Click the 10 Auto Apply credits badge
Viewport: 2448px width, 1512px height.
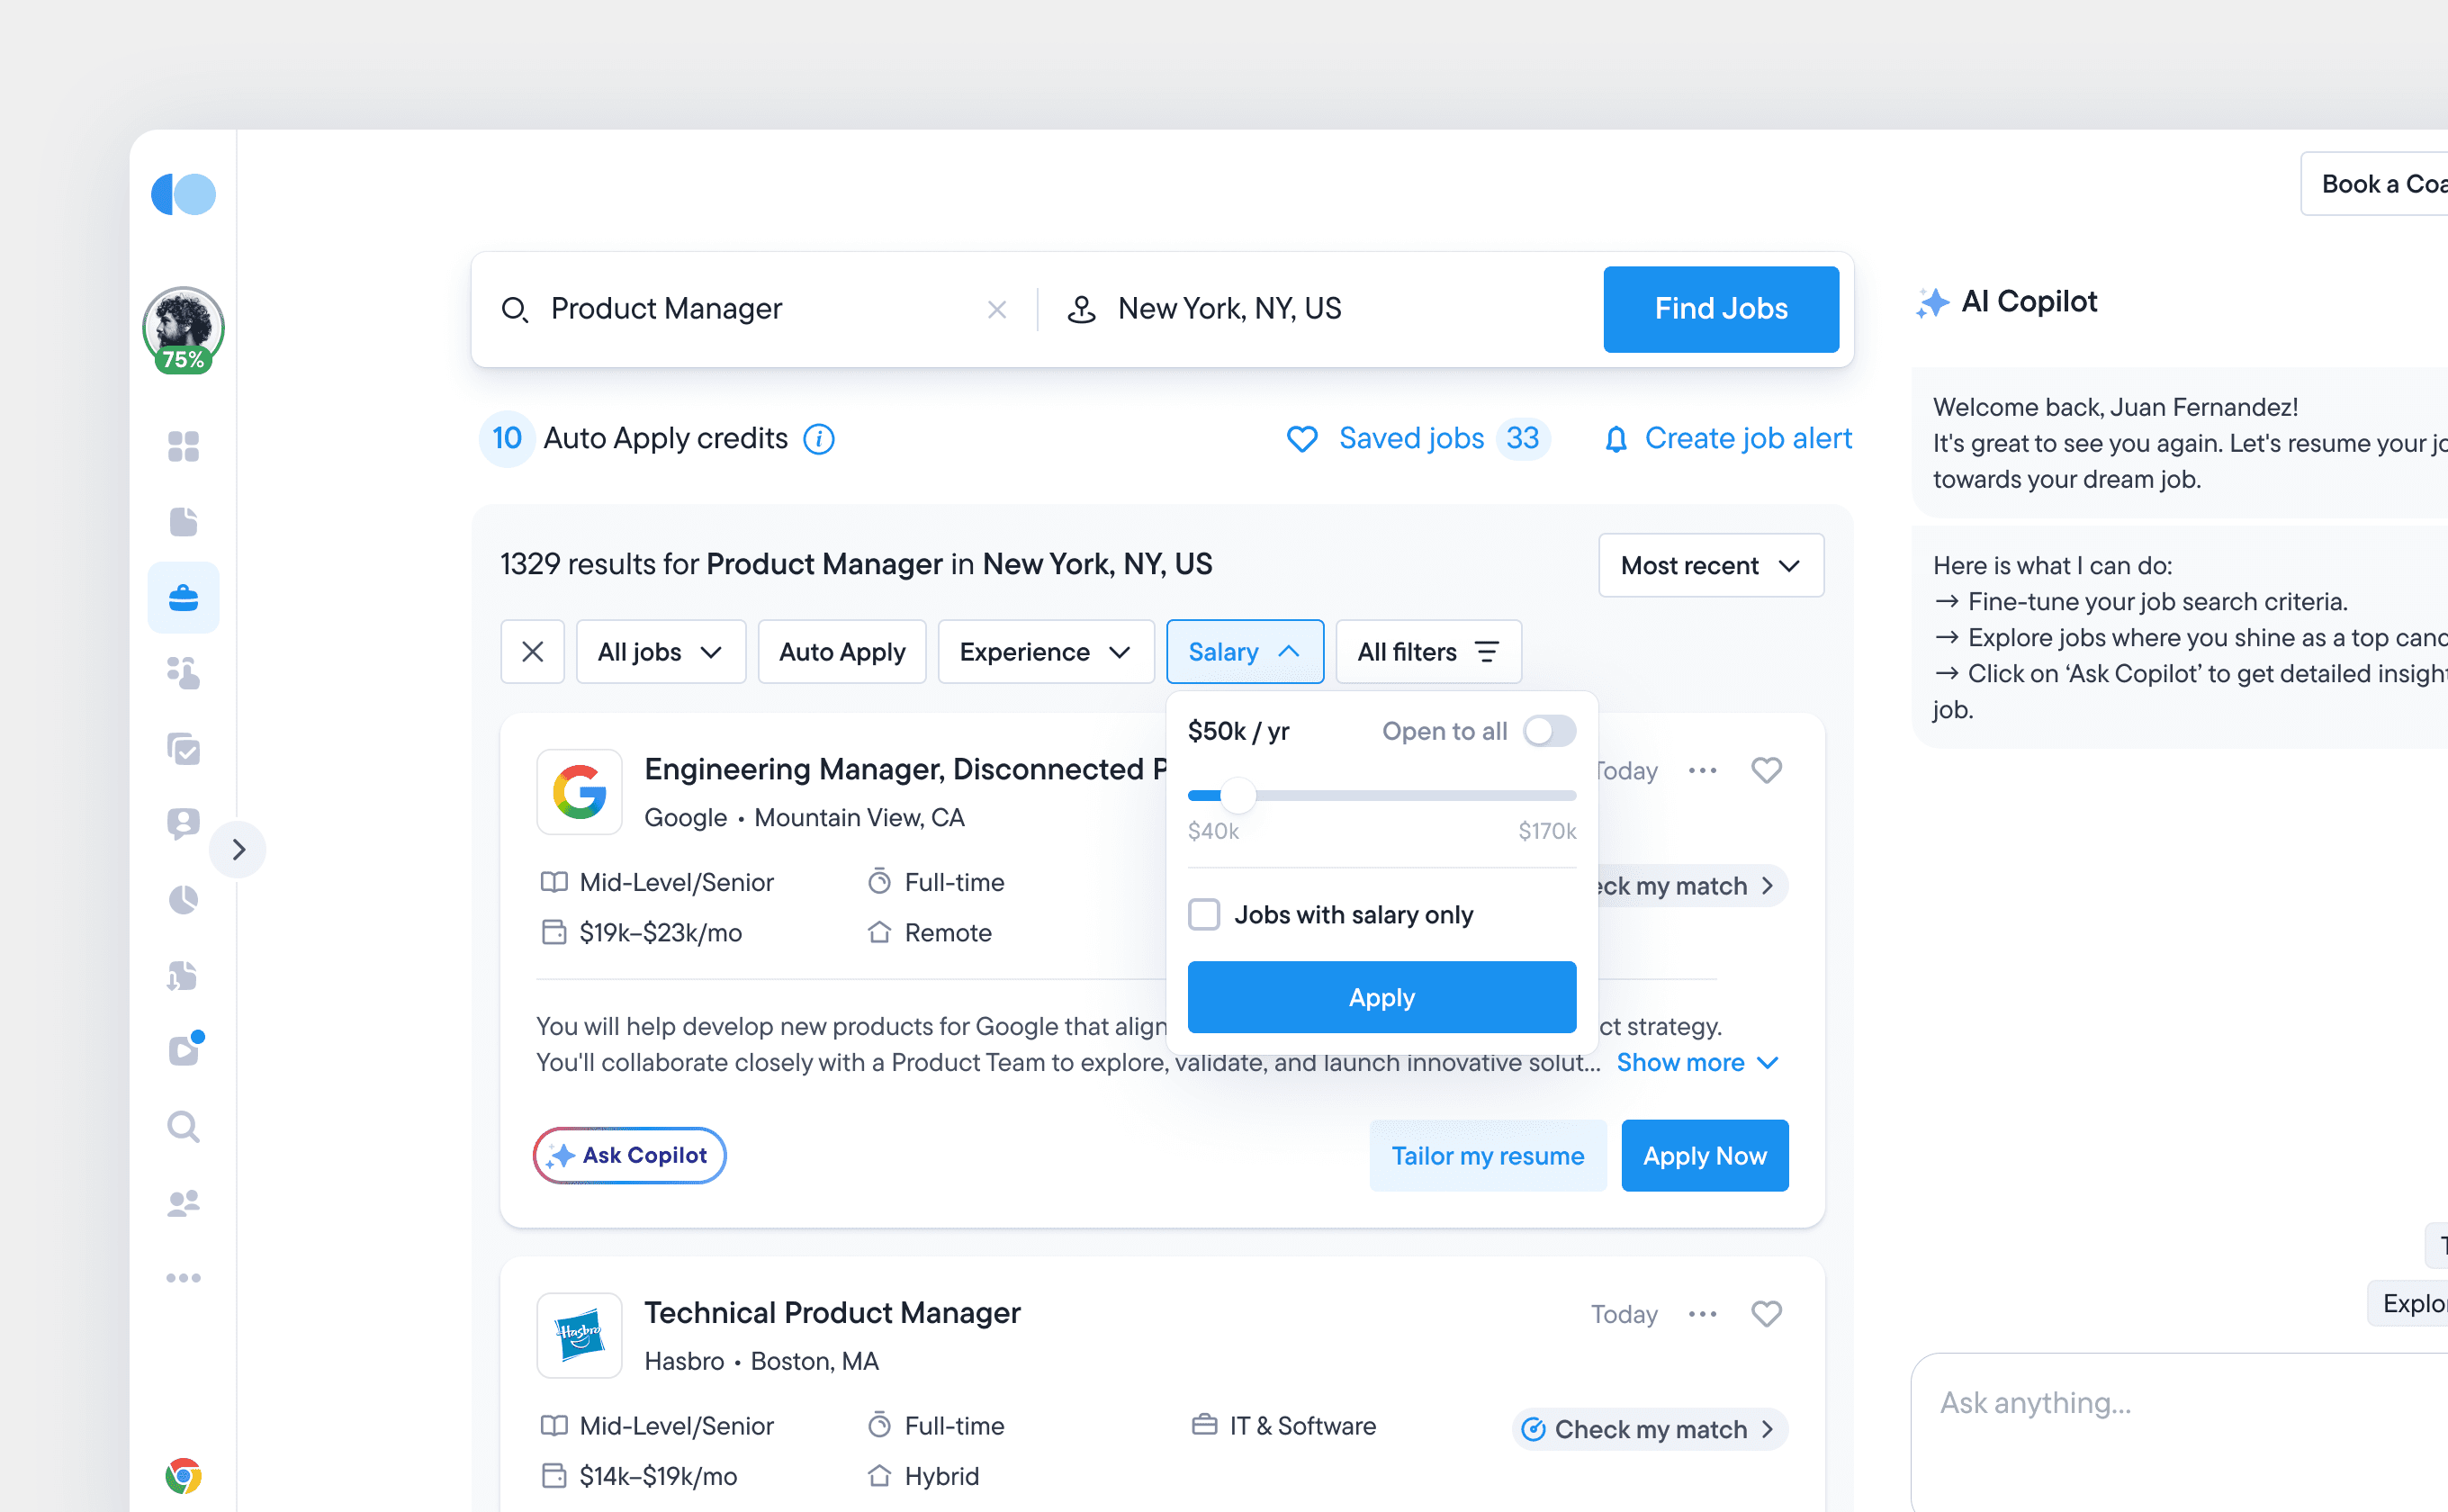coord(506,438)
